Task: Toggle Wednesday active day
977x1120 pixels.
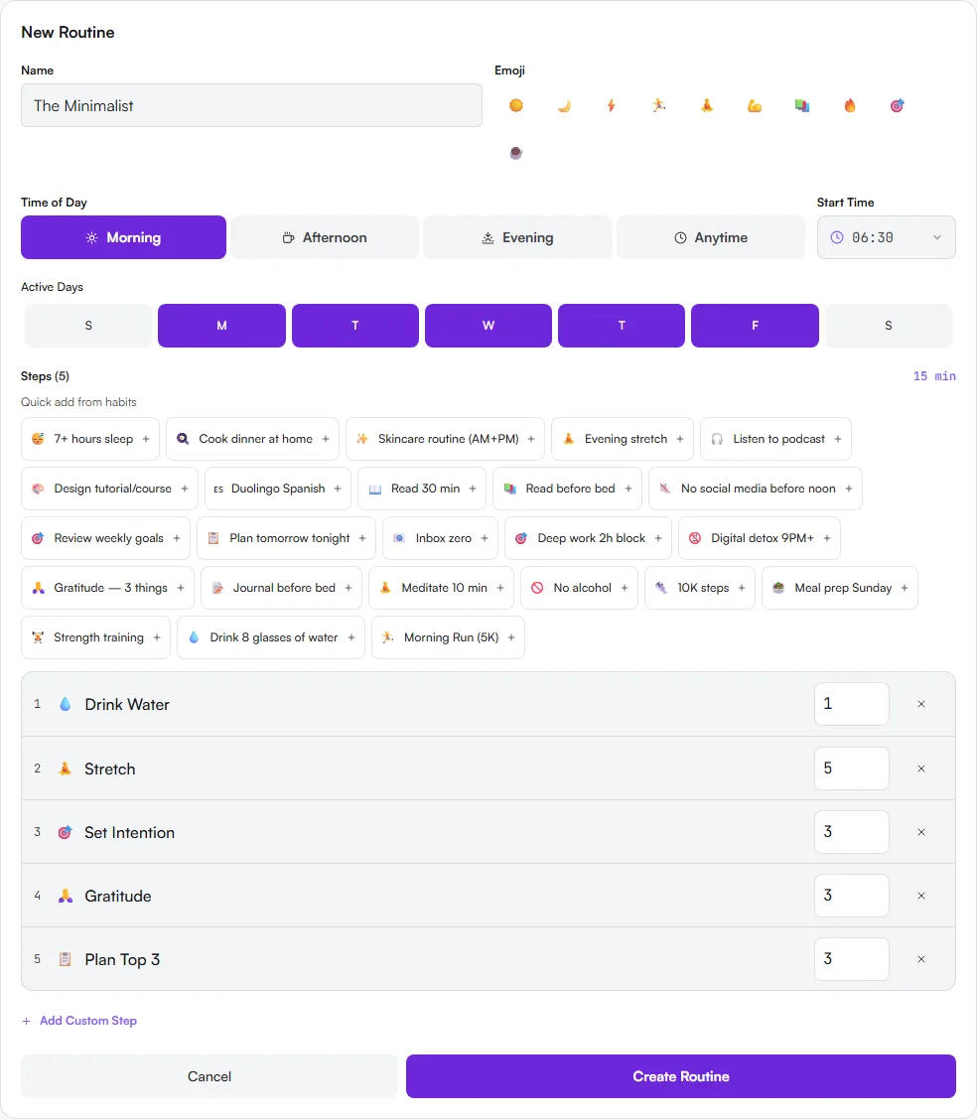Action: pos(488,326)
